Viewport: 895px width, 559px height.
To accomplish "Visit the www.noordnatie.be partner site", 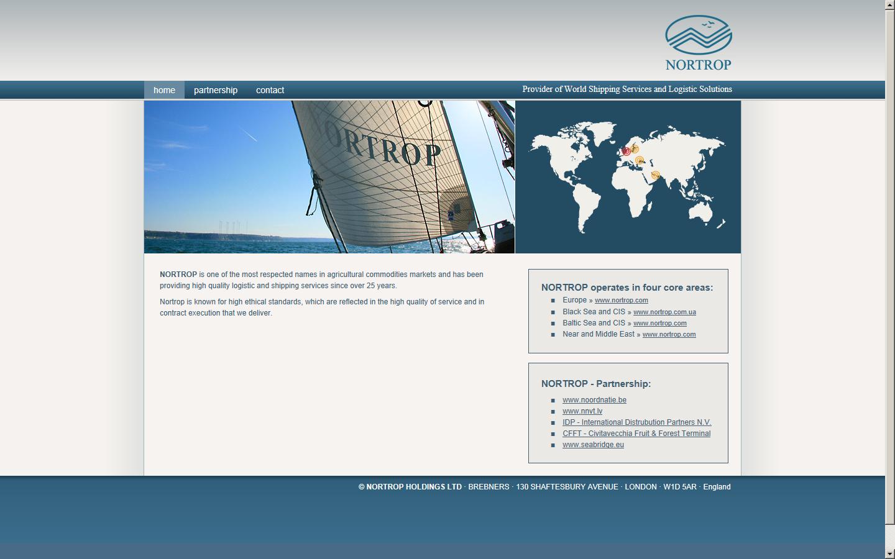I will click(594, 400).
